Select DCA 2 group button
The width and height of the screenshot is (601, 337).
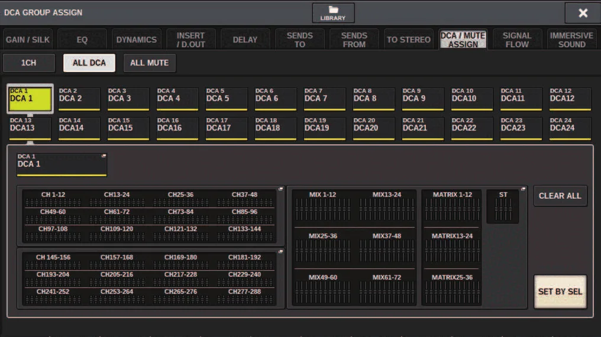[79, 99]
